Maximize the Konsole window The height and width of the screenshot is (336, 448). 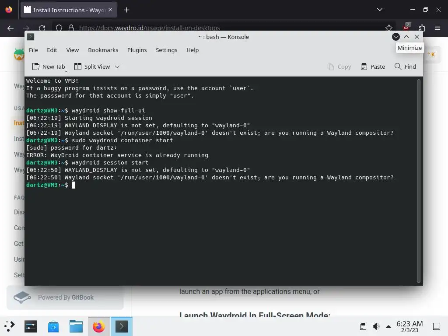[406, 37]
